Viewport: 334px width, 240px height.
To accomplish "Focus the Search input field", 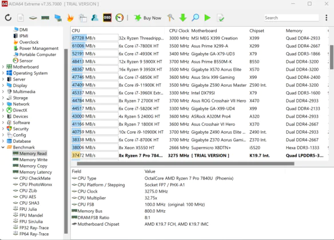I will coord(292,18).
